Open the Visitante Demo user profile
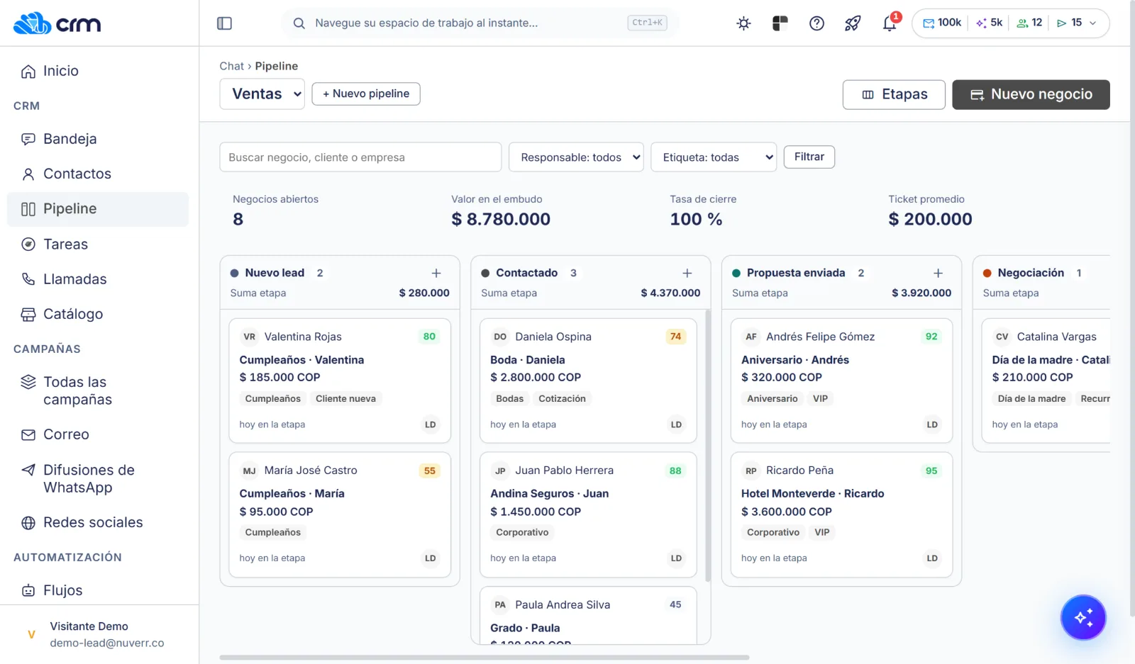1135x664 pixels. 99,635
